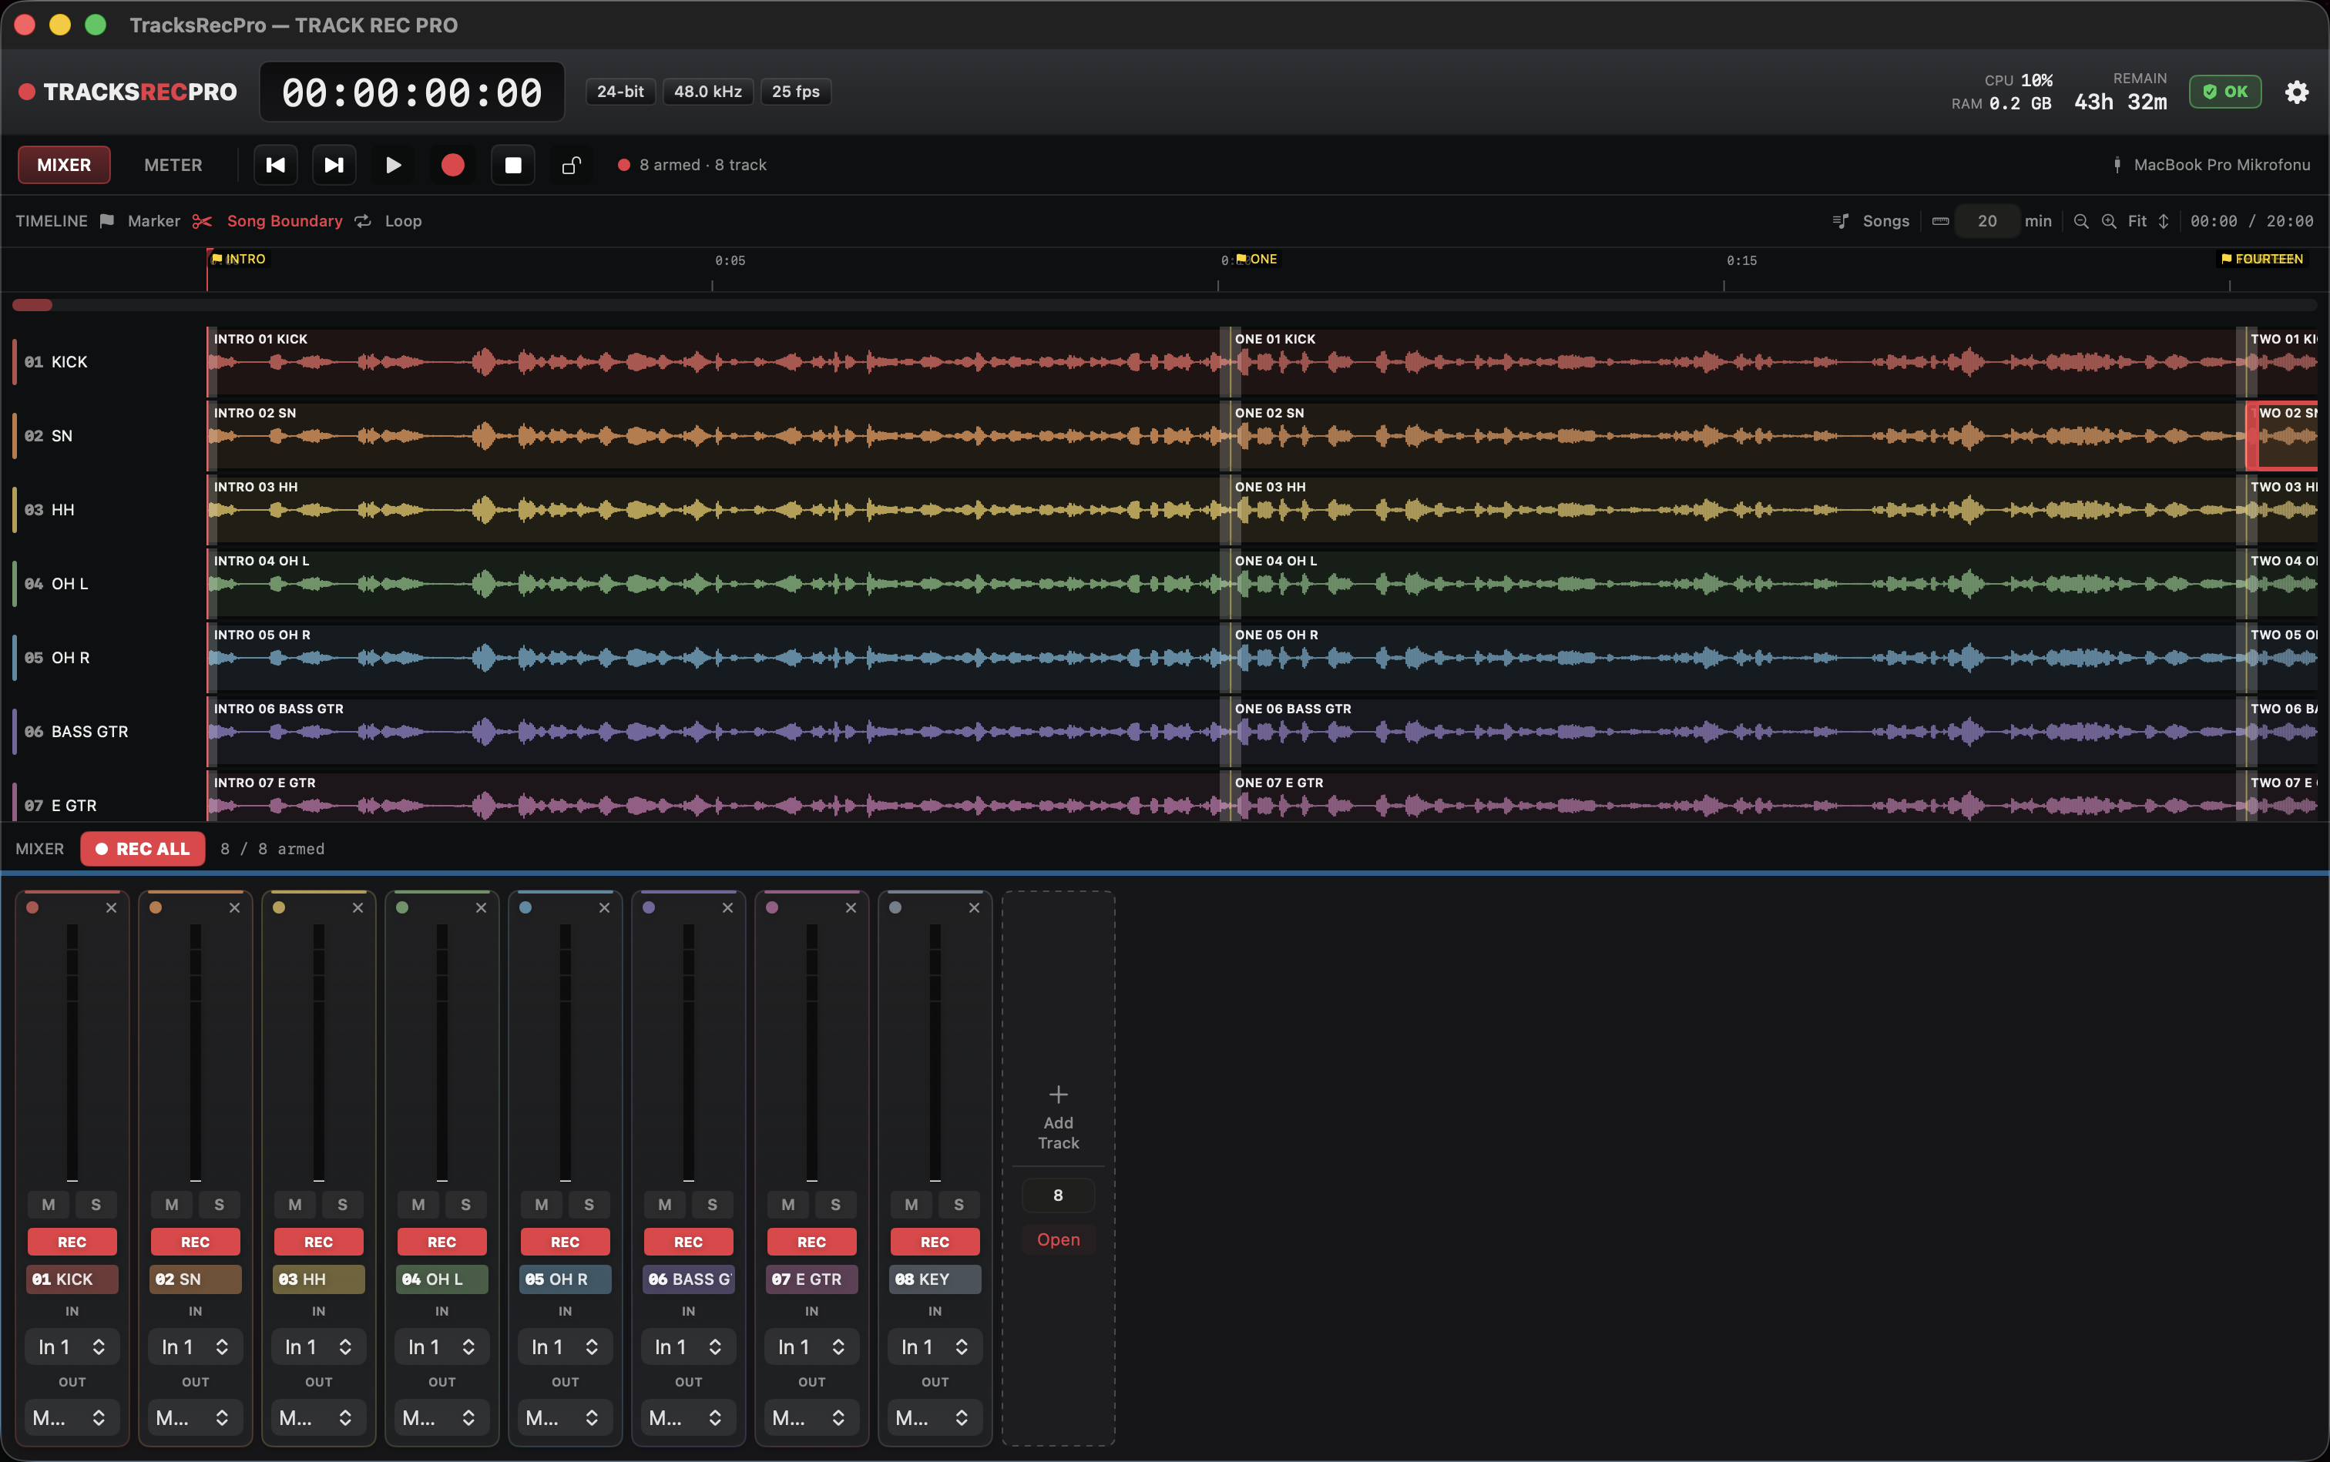2330x1462 pixels.
Task: Click the green OK status badge
Action: coord(2225,92)
